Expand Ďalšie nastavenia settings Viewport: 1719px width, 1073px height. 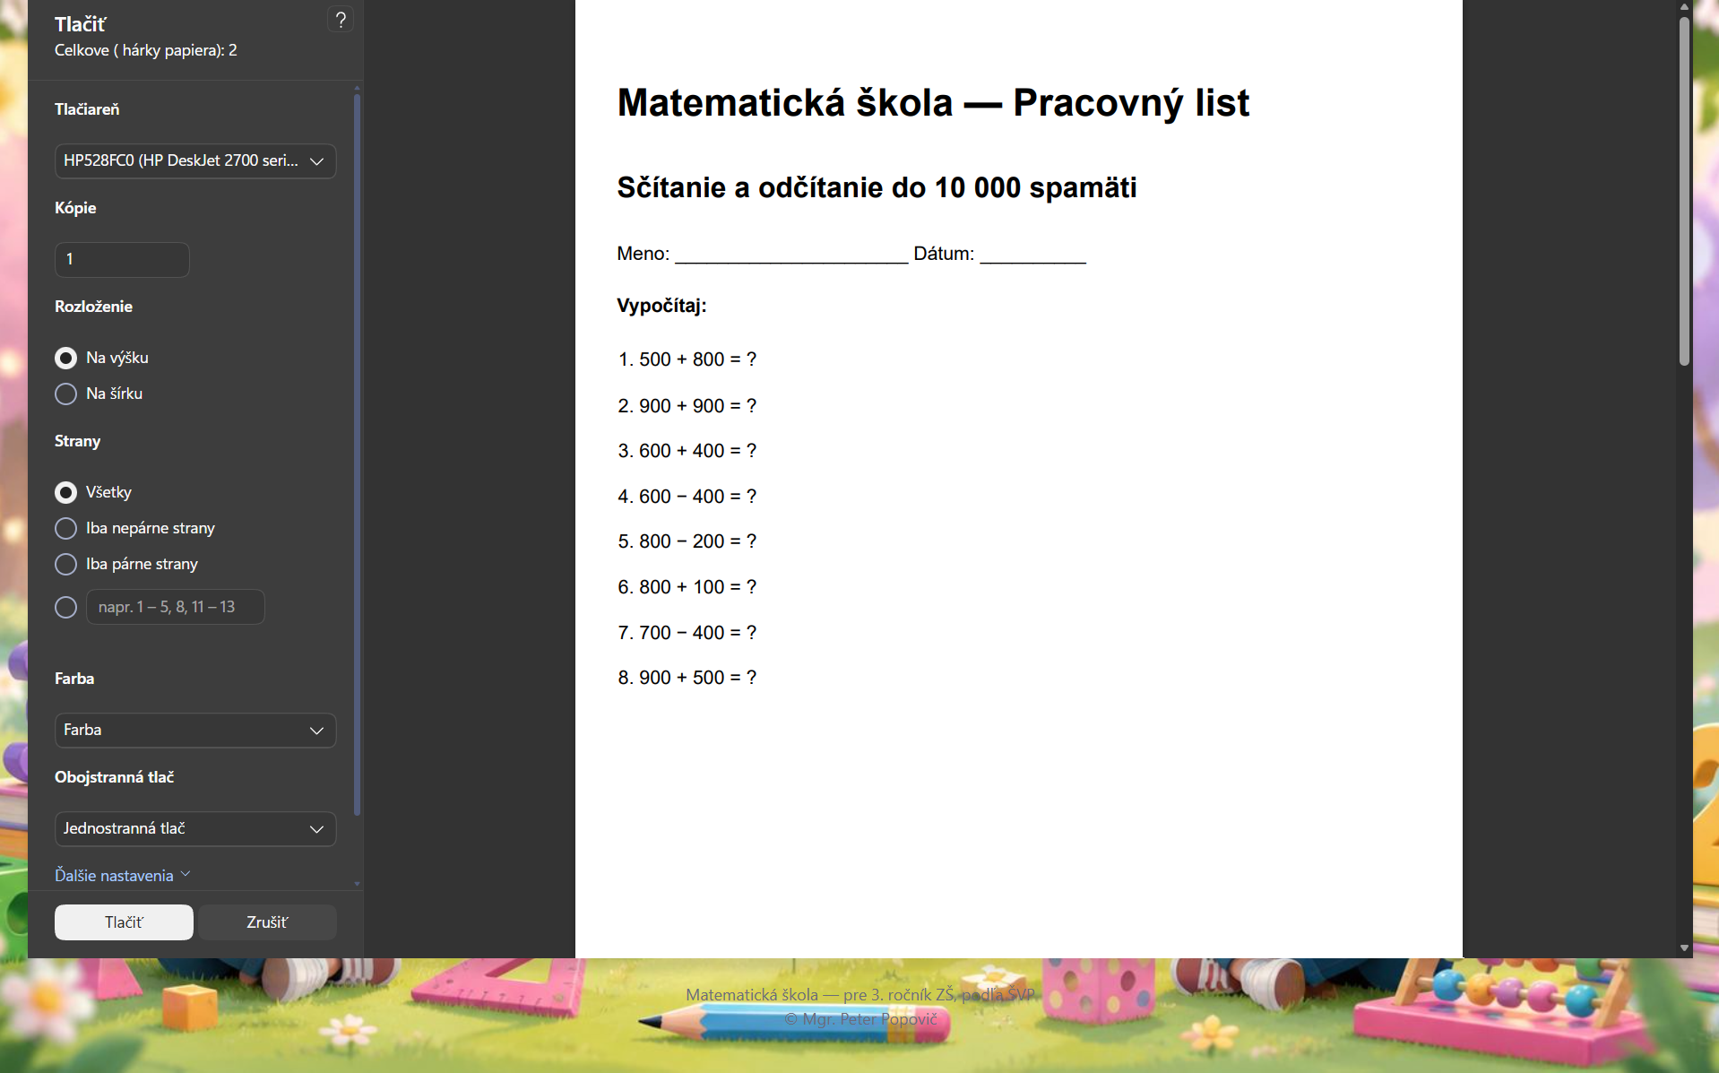pos(123,875)
